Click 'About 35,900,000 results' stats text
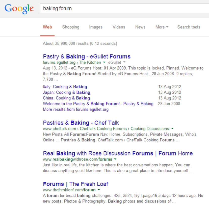The image size is (209, 207). [x=80, y=43]
